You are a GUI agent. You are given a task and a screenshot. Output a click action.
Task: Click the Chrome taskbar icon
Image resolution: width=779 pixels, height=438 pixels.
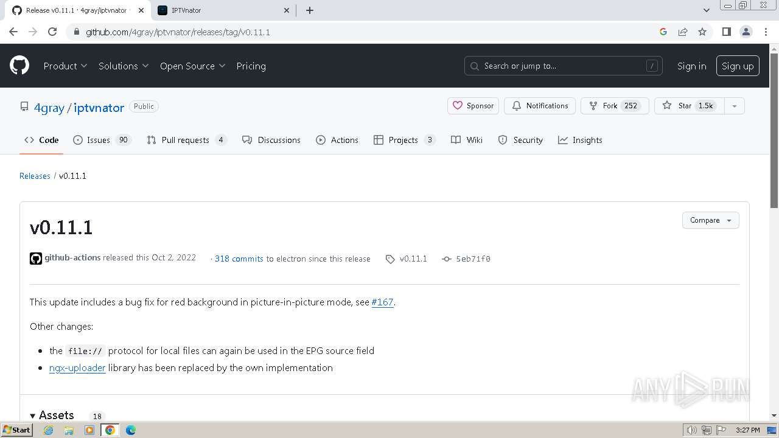(x=110, y=430)
